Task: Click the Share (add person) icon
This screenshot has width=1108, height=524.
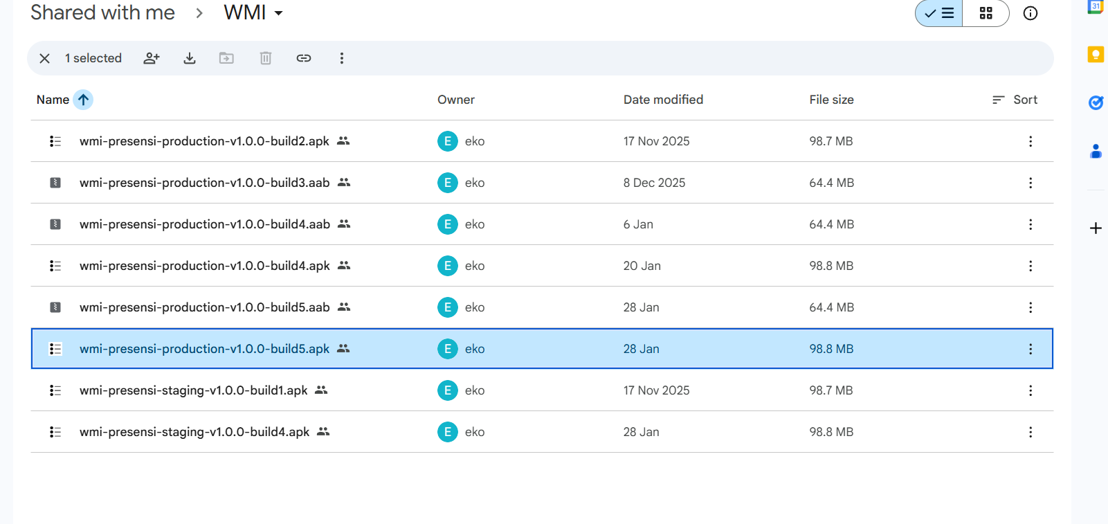Action: [x=152, y=58]
